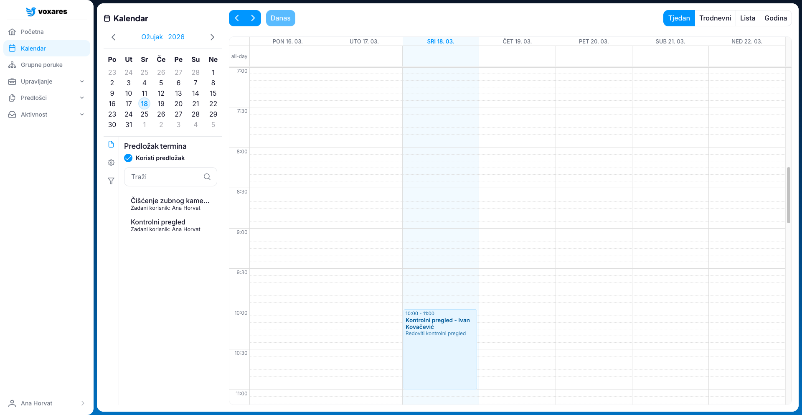
Task: Switch to the Trodnevni view tab
Action: point(715,18)
